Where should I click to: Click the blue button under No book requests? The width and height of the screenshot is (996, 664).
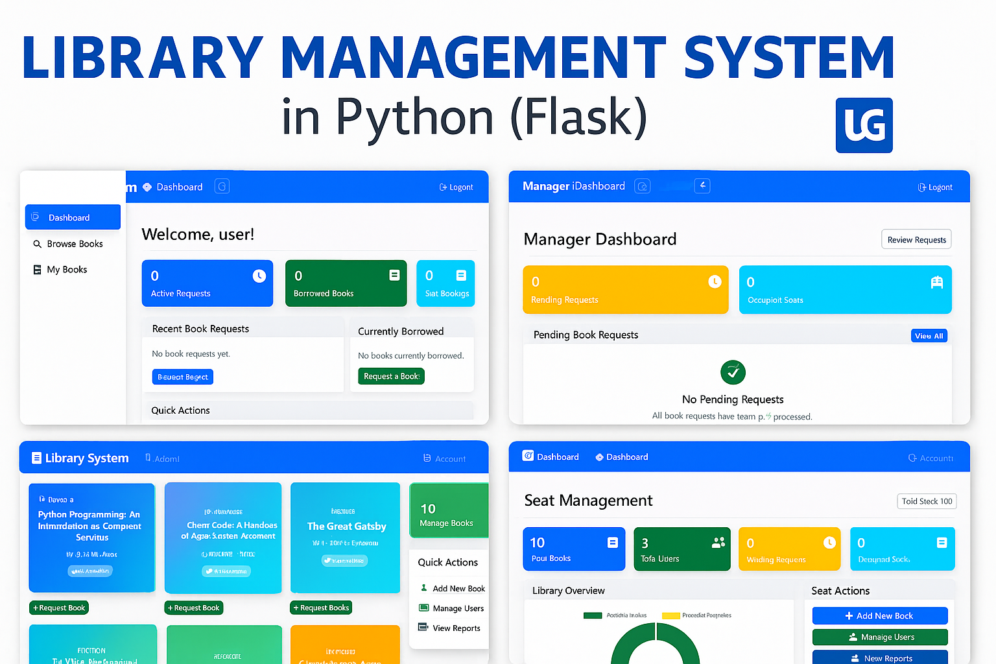click(x=183, y=377)
